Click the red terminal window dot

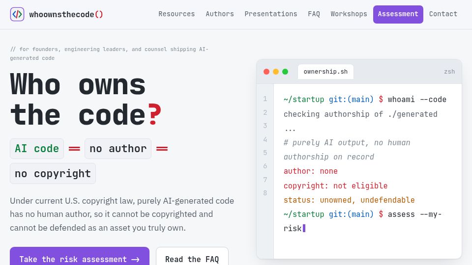pos(266,72)
